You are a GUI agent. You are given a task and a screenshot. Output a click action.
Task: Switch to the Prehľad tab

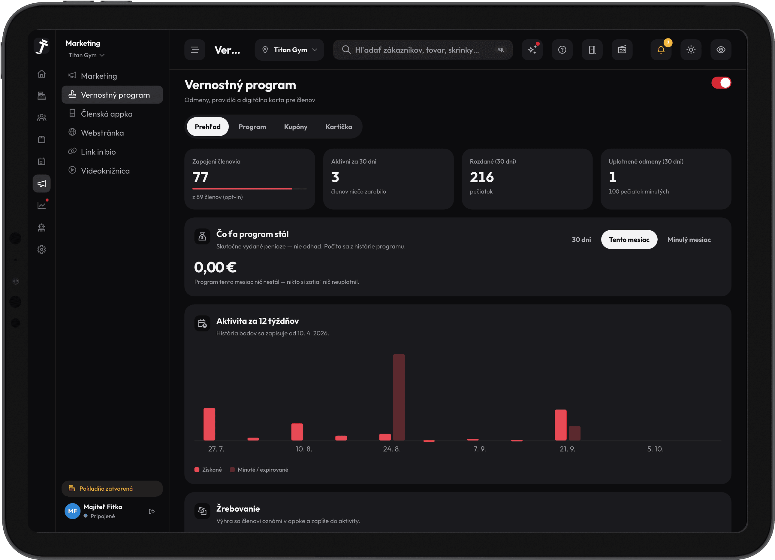(208, 127)
